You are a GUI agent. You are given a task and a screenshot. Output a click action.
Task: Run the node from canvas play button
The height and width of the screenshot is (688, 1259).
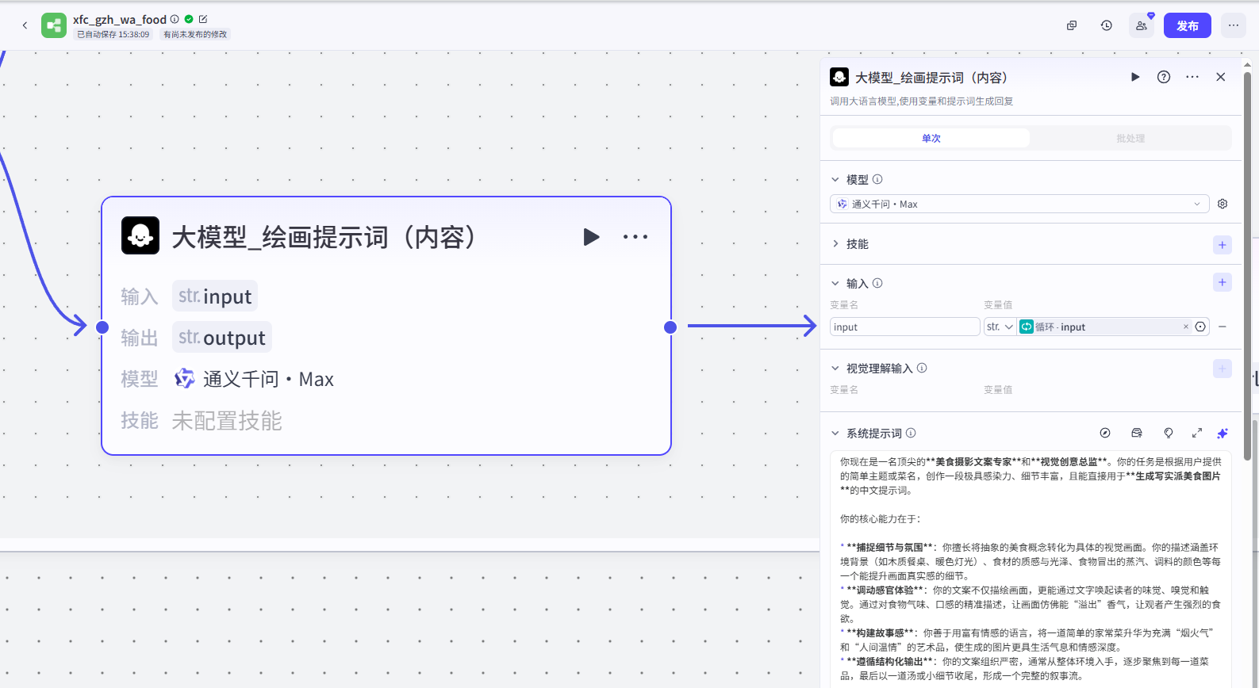[591, 237]
